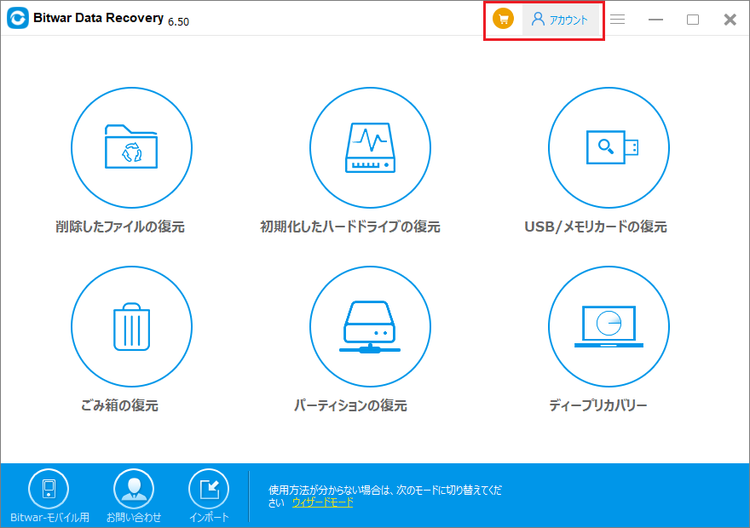This screenshot has width=750, height=528.
Task: Open the hamburger menu in title bar
Action: (x=618, y=20)
